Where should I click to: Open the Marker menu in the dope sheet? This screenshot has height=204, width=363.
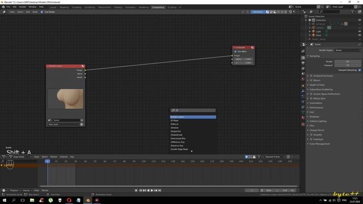tap(54, 157)
